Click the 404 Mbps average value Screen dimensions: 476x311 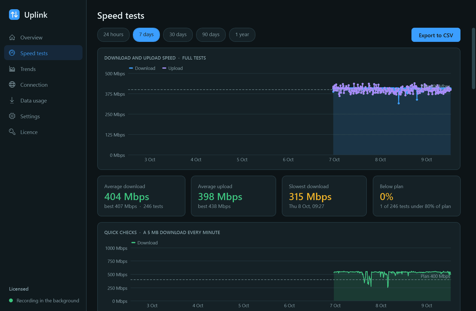(127, 197)
